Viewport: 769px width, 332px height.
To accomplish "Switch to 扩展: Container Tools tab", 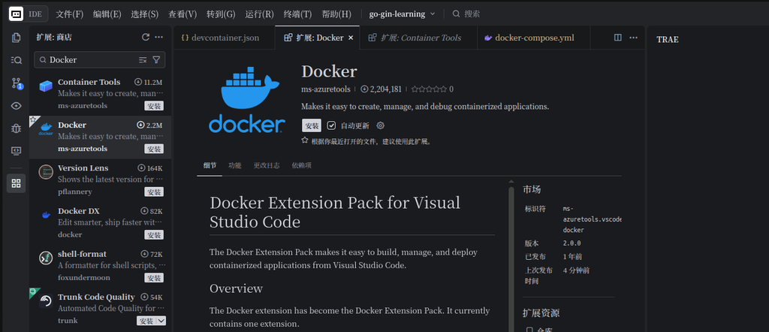I will click(418, 38).
